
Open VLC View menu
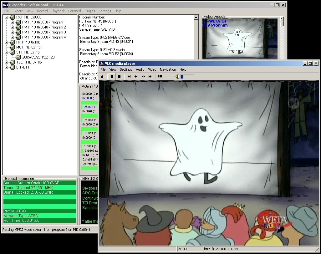(x=113, y=69)
